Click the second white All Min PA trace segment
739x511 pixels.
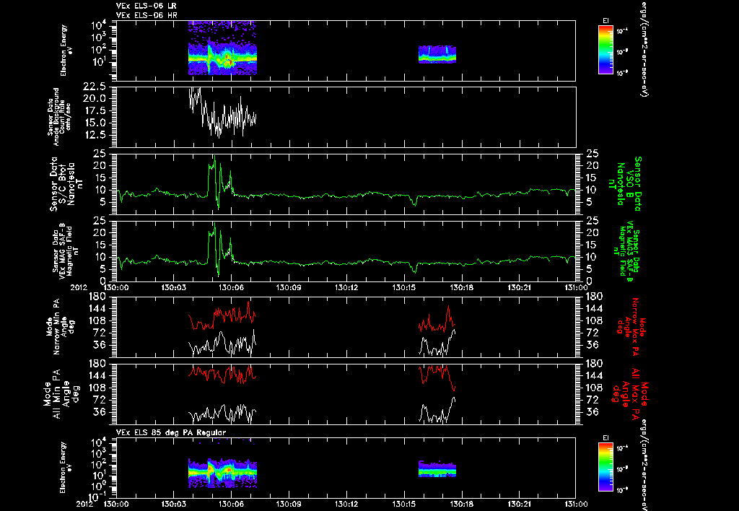(437, 410)
